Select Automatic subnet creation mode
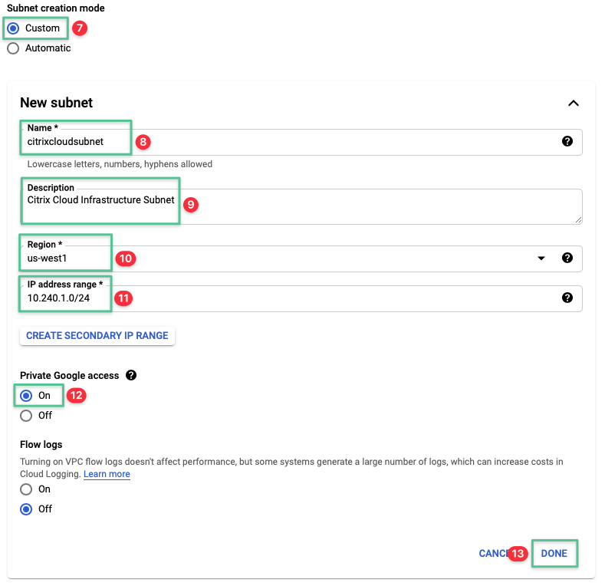Viewport: 605px width, 586px height. [x=13, y=48]
